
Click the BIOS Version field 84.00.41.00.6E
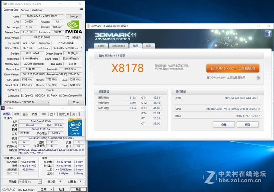pos(42,38)
